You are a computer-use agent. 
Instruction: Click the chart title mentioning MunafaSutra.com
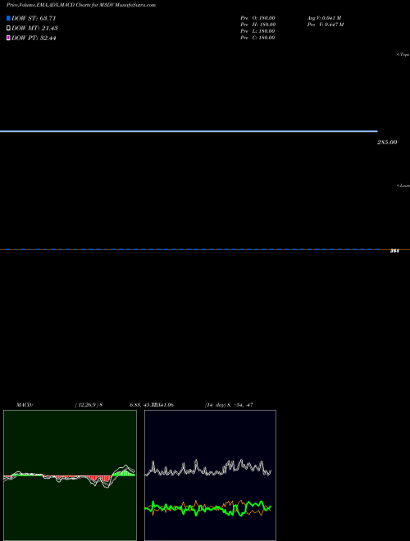click(x=80, y=5)
